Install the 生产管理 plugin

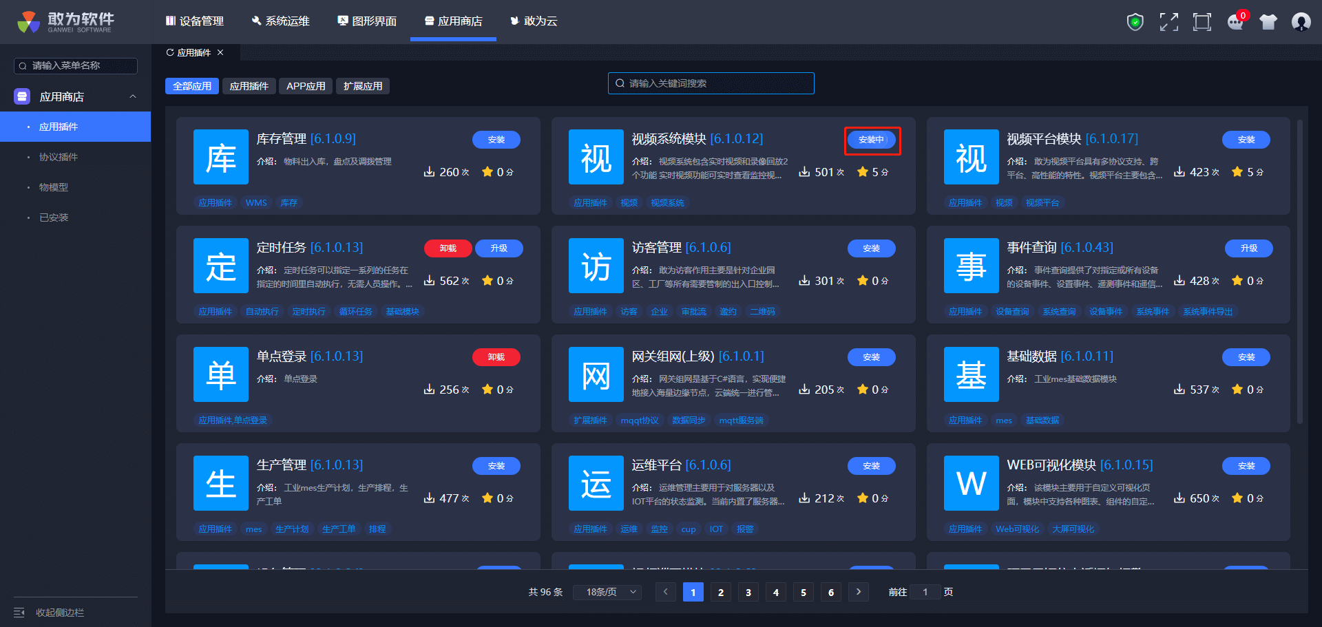(x=496, y=466)
